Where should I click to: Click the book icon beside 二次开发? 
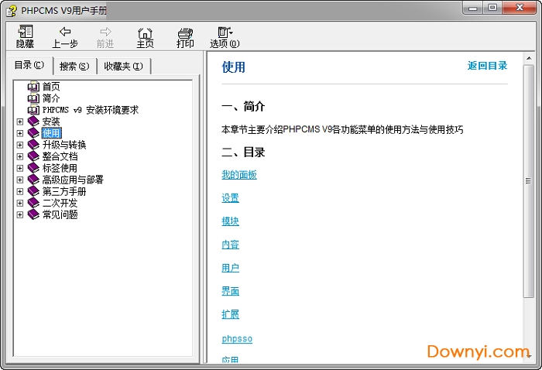coord(33,203)
